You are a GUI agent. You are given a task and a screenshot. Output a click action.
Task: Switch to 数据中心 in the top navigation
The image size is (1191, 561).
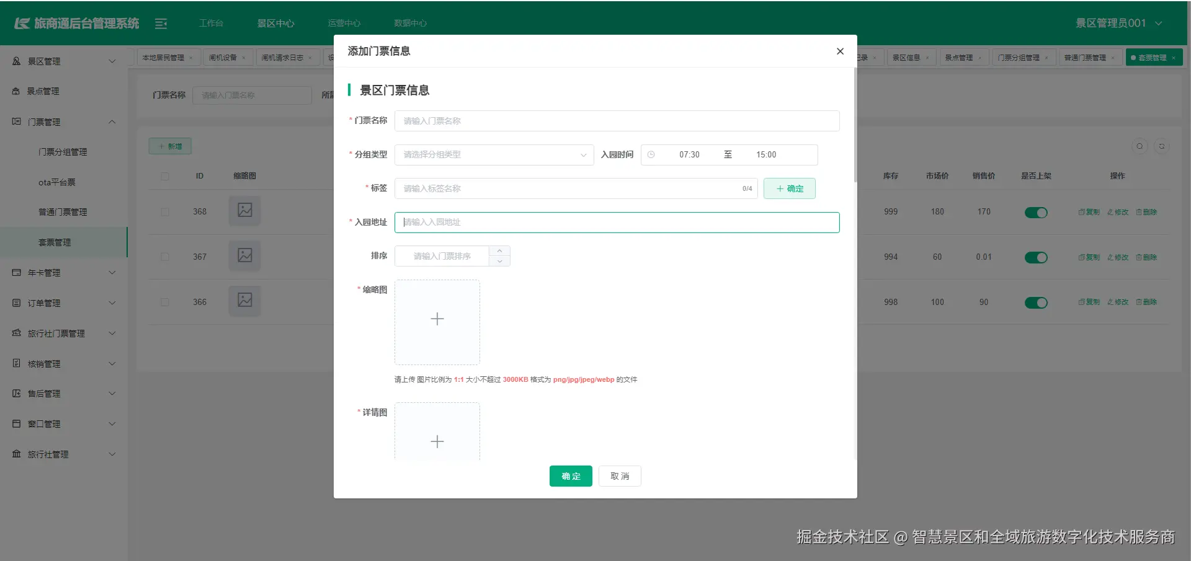pos(410,23)
